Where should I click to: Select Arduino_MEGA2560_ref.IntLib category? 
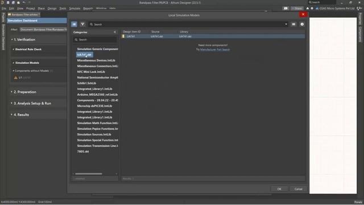click(x=97, y=95)
